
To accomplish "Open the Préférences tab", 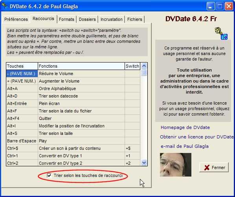I will pyautogui.click(x=16, y=19).
